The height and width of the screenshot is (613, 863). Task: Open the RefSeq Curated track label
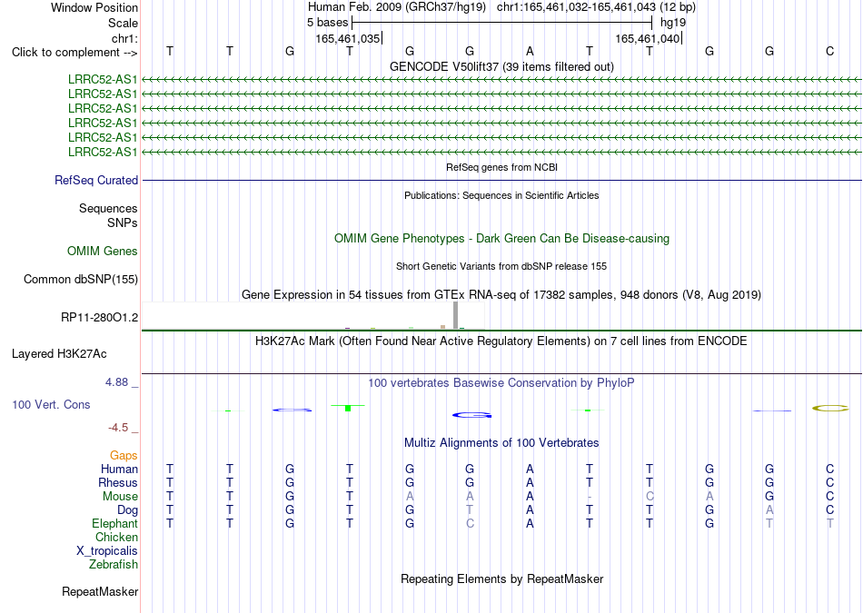coord(96,180)
